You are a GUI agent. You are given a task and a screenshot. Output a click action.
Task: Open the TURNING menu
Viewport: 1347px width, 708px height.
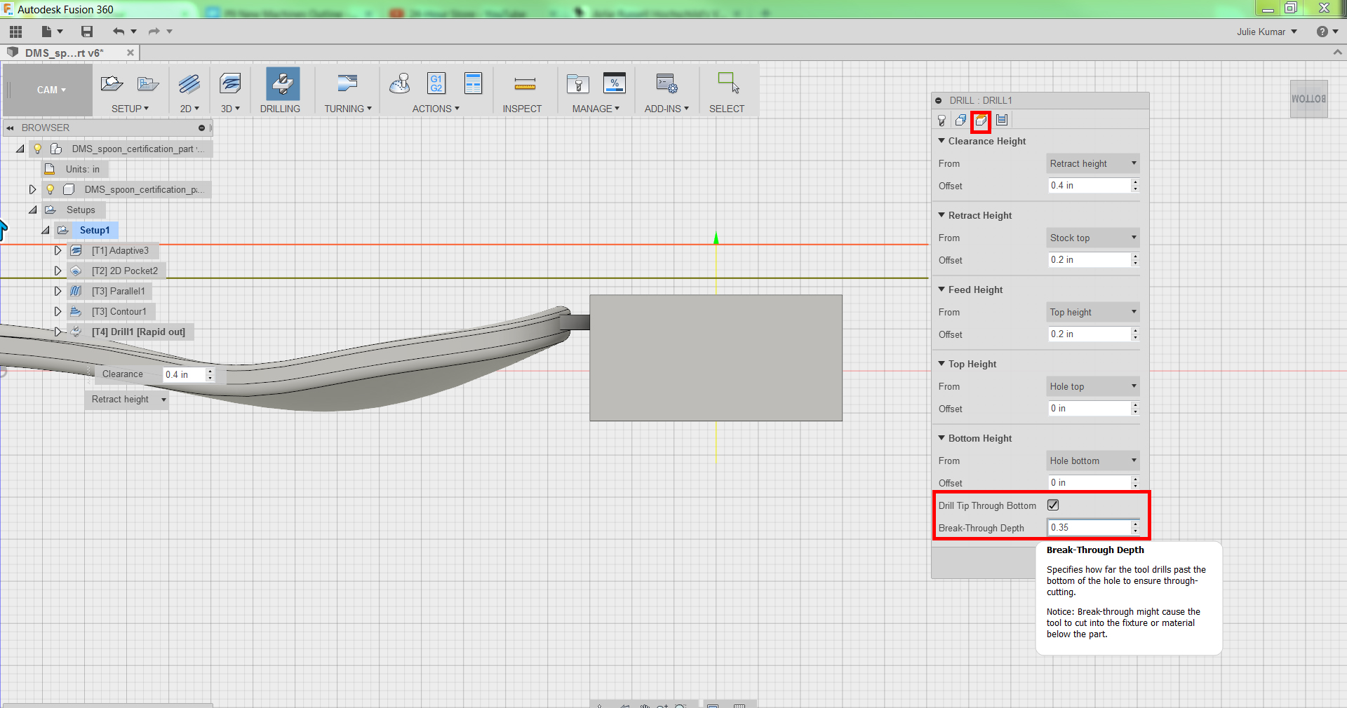click(x=347, y=109)
